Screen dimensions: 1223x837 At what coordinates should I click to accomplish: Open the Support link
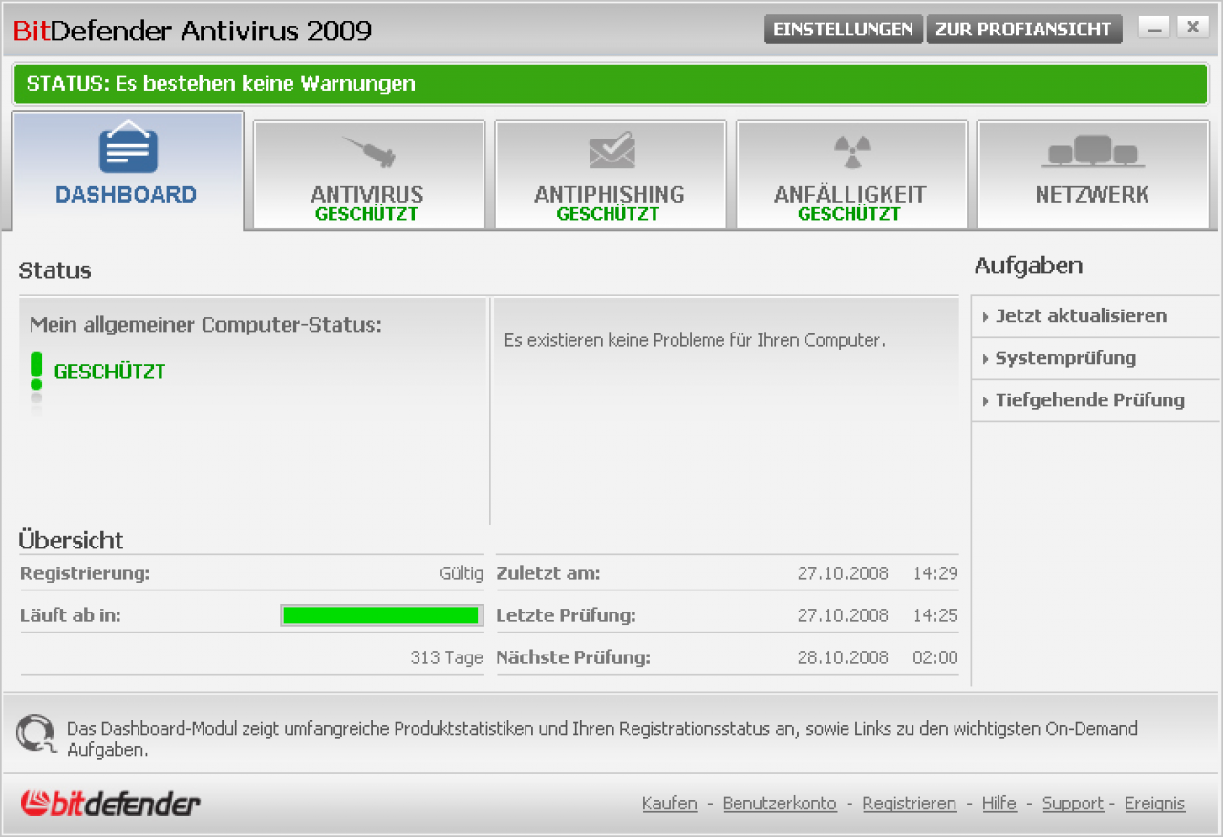click(1073, 804)
